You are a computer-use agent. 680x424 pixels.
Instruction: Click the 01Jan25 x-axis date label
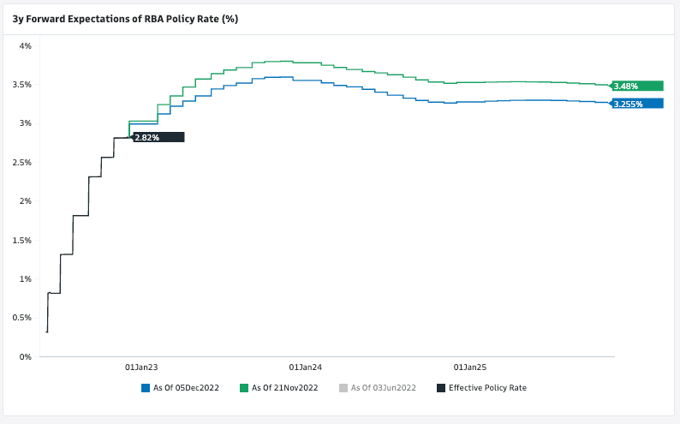(x=470, y=367)
